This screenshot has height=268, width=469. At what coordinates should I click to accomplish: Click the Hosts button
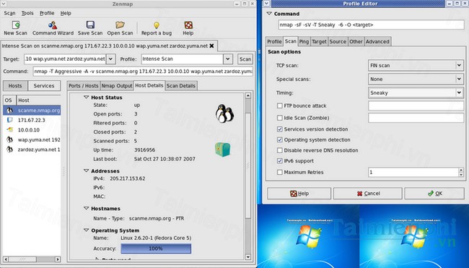(x=15, y=86)
